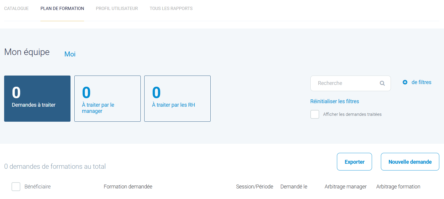Click the Exporter button
Screen dimensions: 444x199
click(x=354, y=162)
